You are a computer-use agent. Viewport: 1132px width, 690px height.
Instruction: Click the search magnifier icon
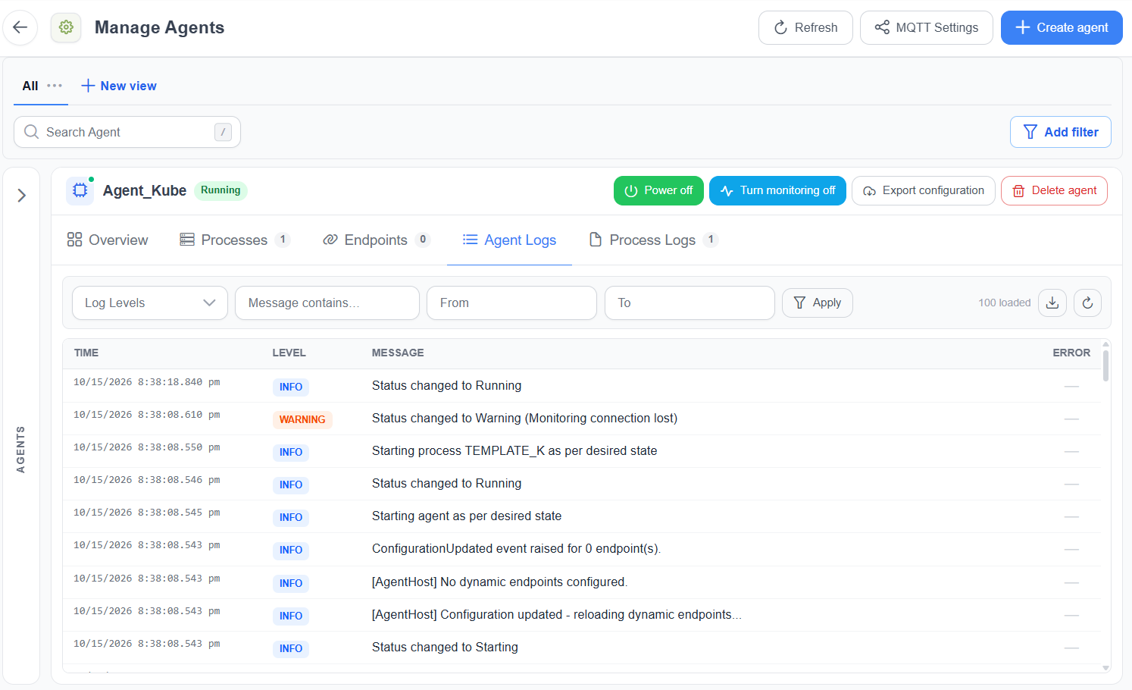[x=31, y=132]
